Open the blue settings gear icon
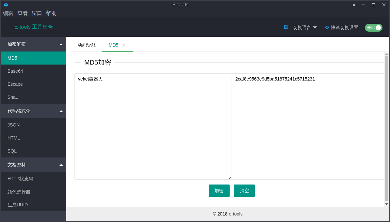390x222 pixels. tap(286, 27)
